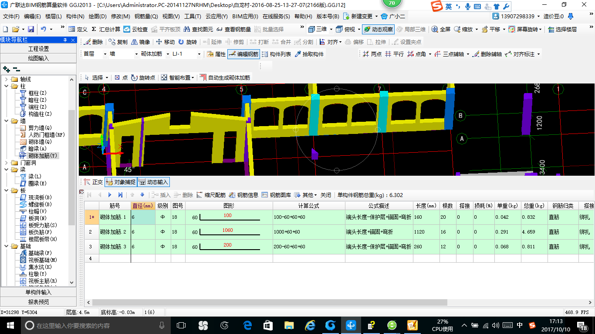Collapse the 基础 tree node

pyautogui.click(x=7, y=246)
